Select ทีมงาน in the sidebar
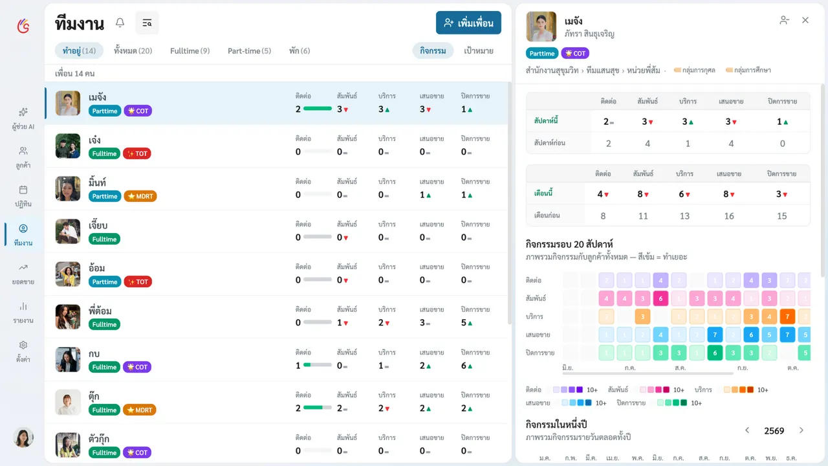The height and width of the screenshot is (466, 828). (x=23, y=235)
